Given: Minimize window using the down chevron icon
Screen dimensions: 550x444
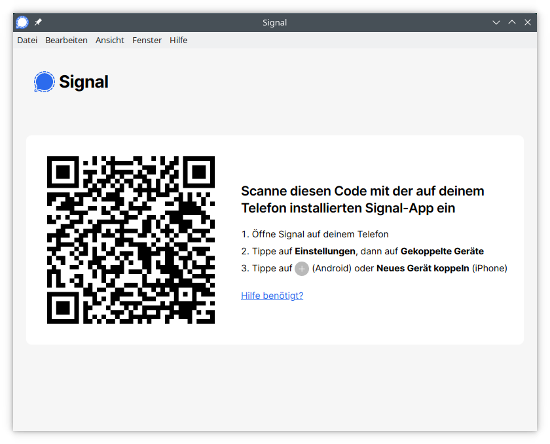Looking at the screenshot, I should (x=496, y=22).
